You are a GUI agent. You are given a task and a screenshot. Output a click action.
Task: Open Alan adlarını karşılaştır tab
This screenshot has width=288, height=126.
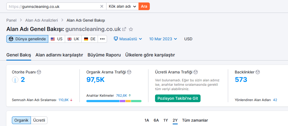click(x=59, y=55)
